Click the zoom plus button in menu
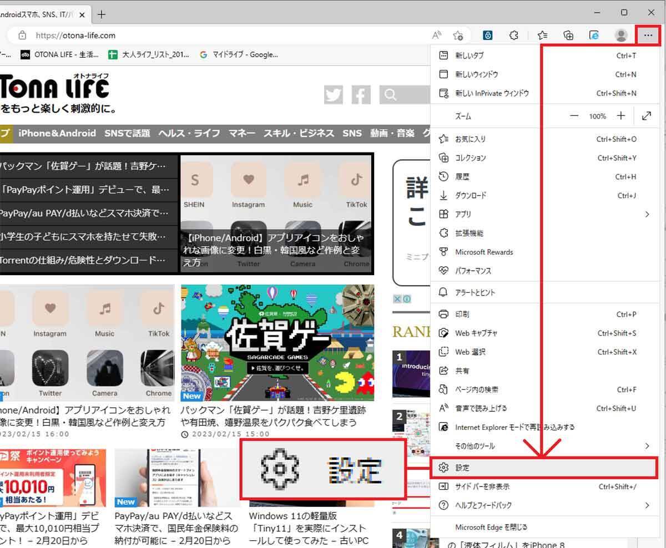This screenshot has width=666, height=548. 621,116
